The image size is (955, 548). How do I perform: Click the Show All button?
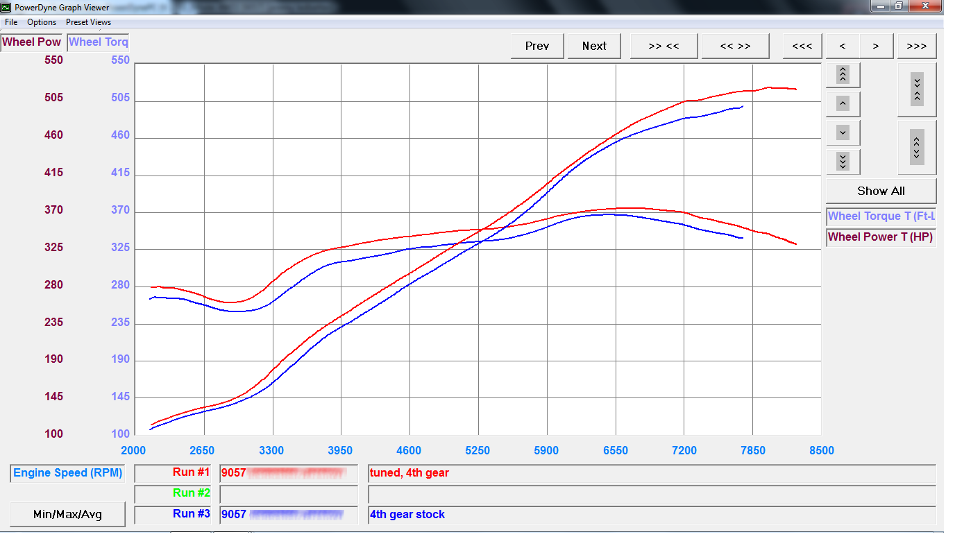click(x=881, y=191)
